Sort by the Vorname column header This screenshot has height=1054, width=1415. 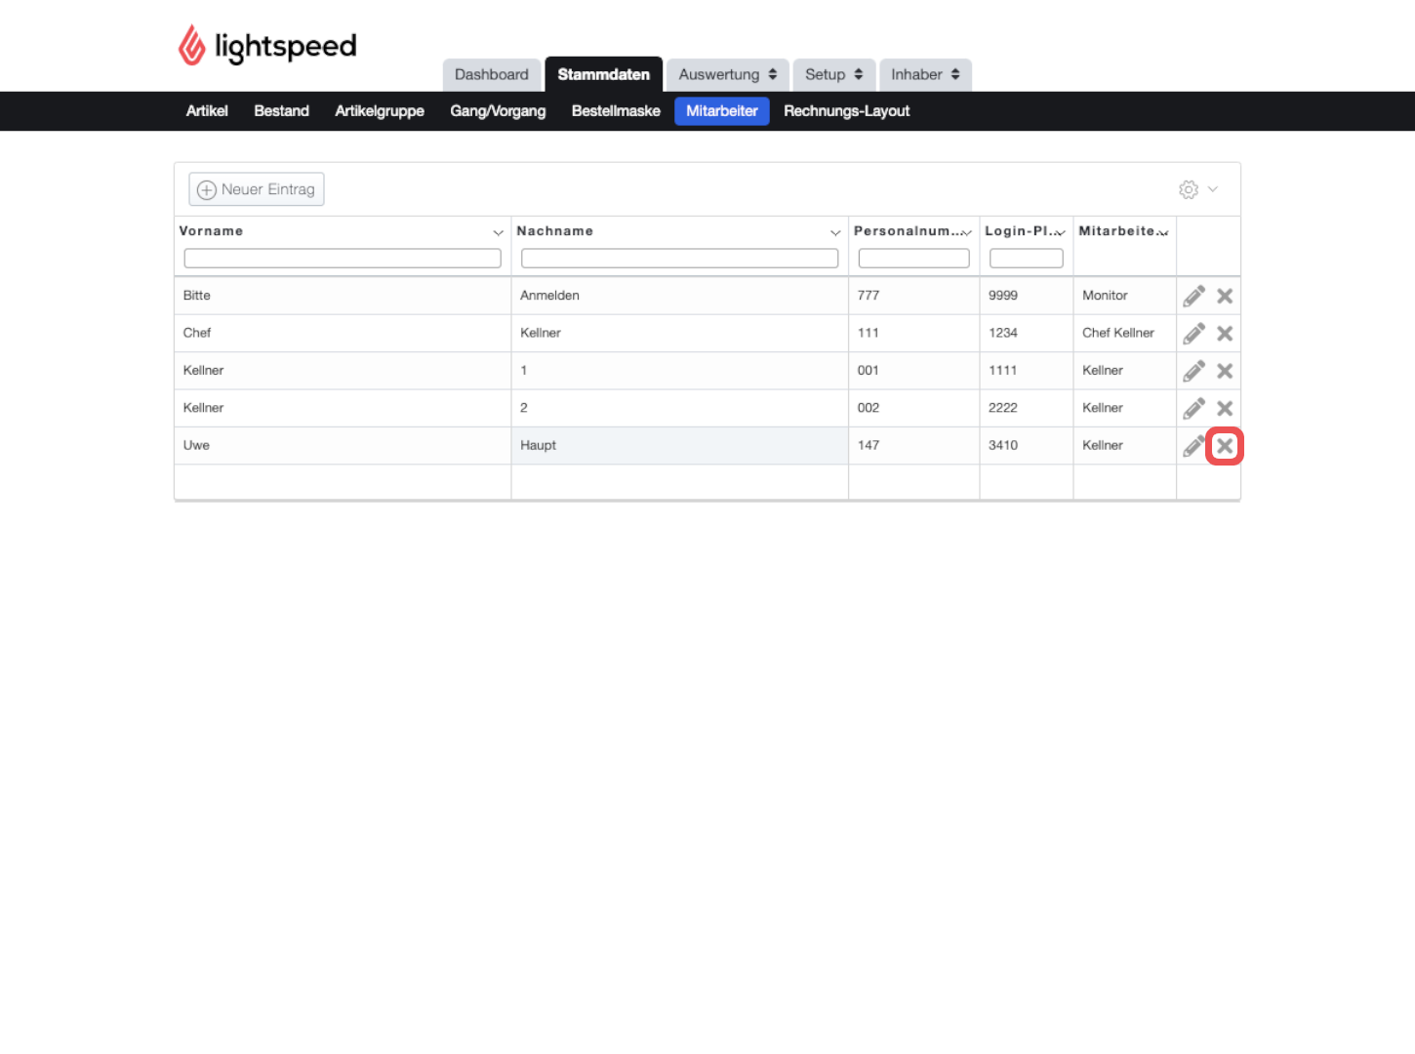pos(211,231)
